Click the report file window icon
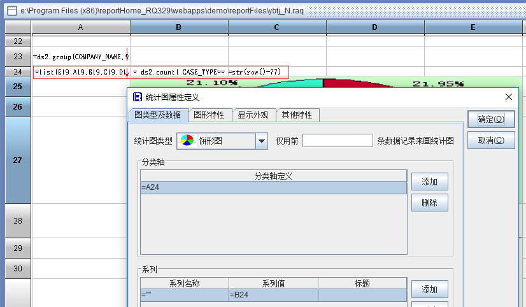Viewport: 526px width, 307px height. click(x=11, y=11)
